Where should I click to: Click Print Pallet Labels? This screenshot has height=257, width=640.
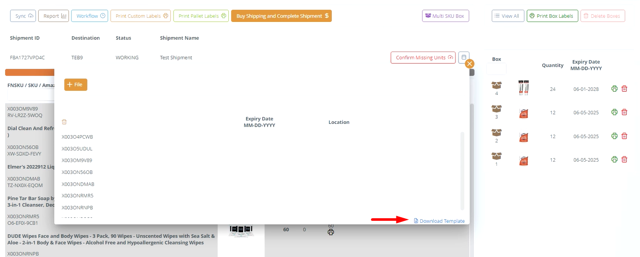(x=200, y=16)
